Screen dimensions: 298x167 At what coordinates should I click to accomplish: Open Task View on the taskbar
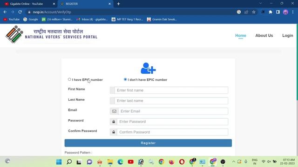click(x=79, y=162)
